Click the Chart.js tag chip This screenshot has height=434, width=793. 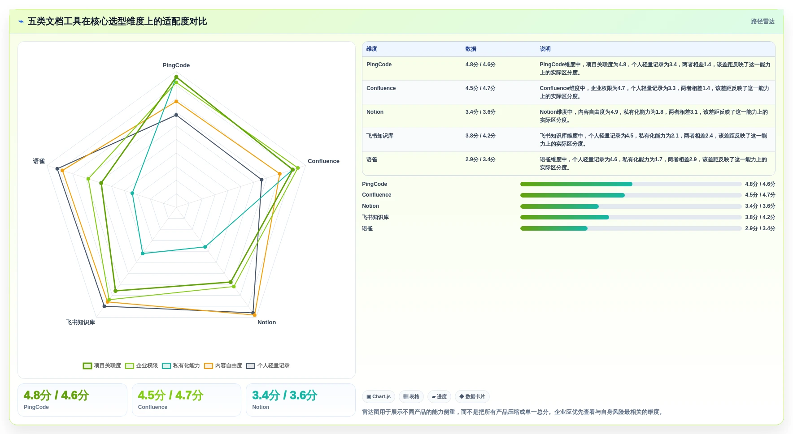click(x=379, y=397)
